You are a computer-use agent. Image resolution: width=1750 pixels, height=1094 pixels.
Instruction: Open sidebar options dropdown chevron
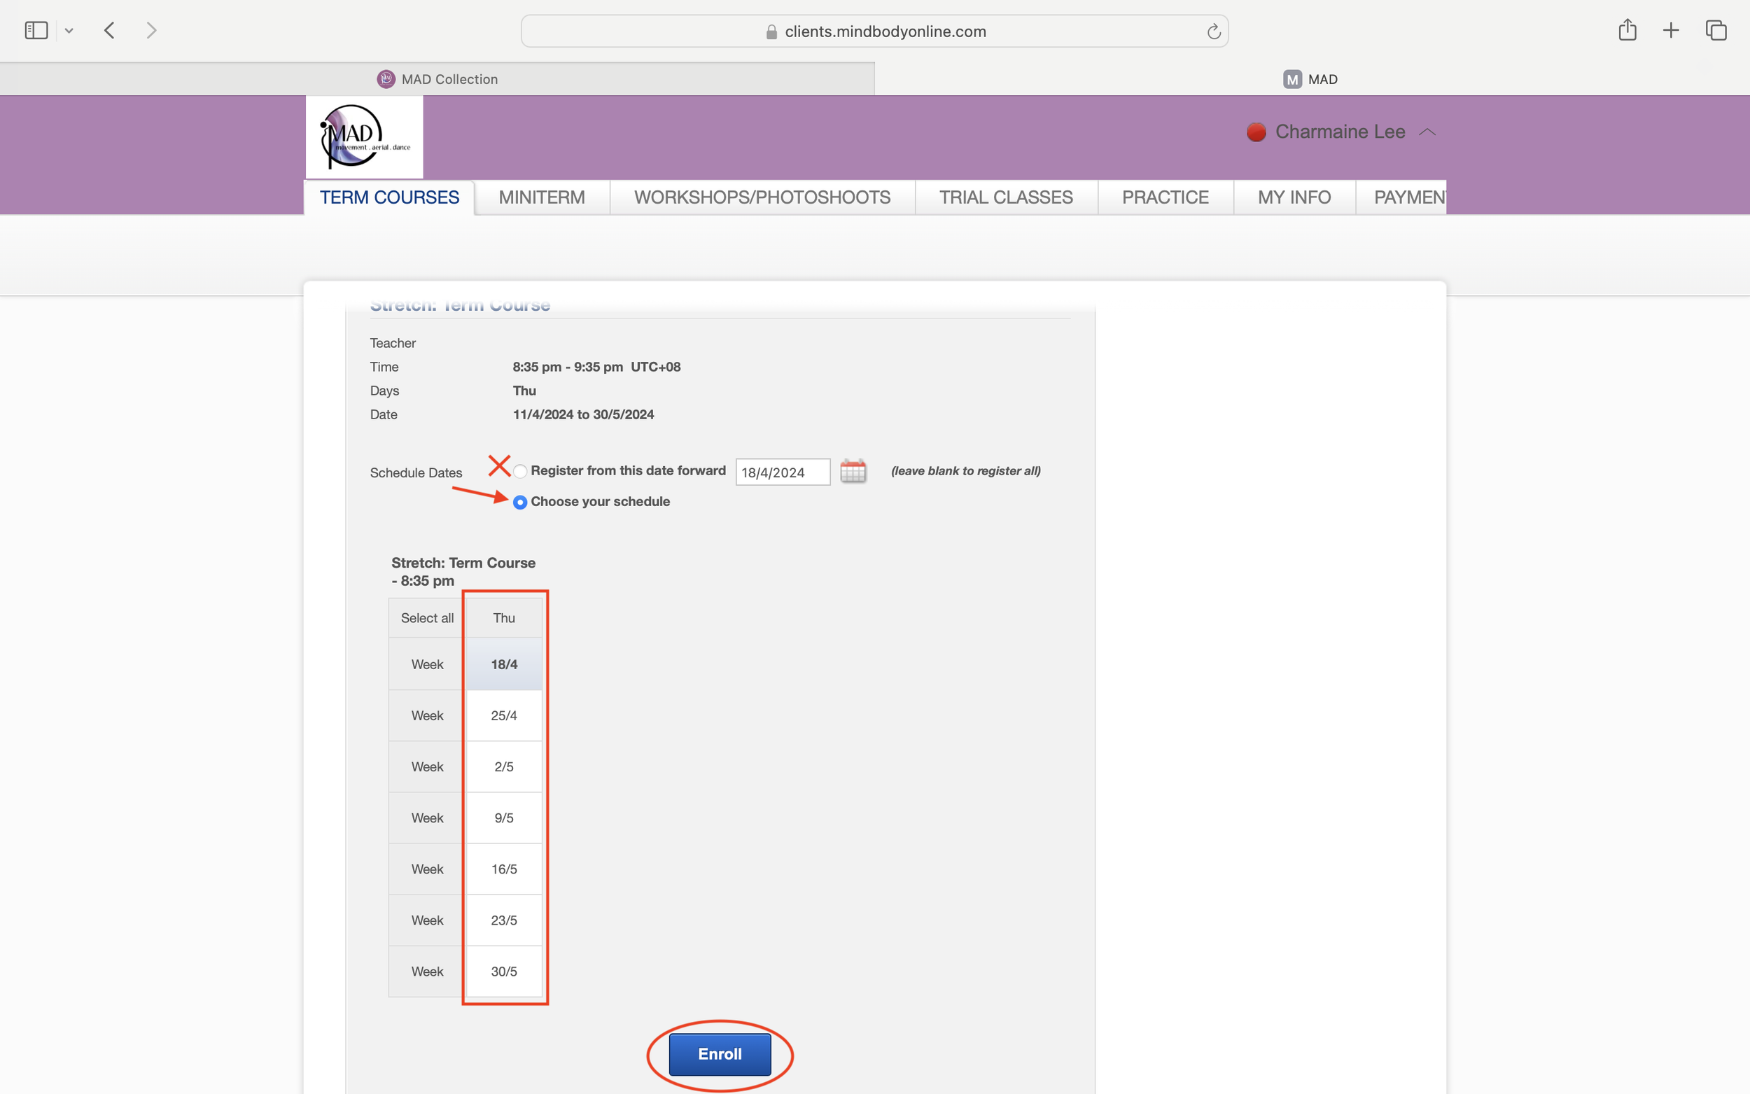tap(69, 30)
